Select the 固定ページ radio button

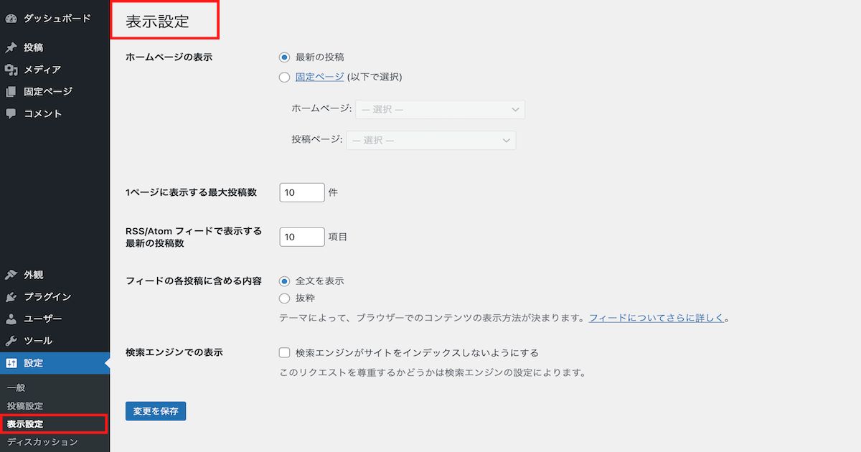click(285, 77)
